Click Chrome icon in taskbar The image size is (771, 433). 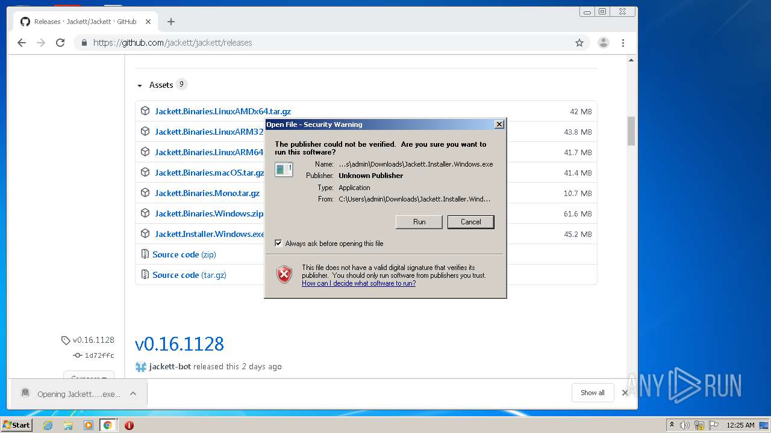coord(108,425)
